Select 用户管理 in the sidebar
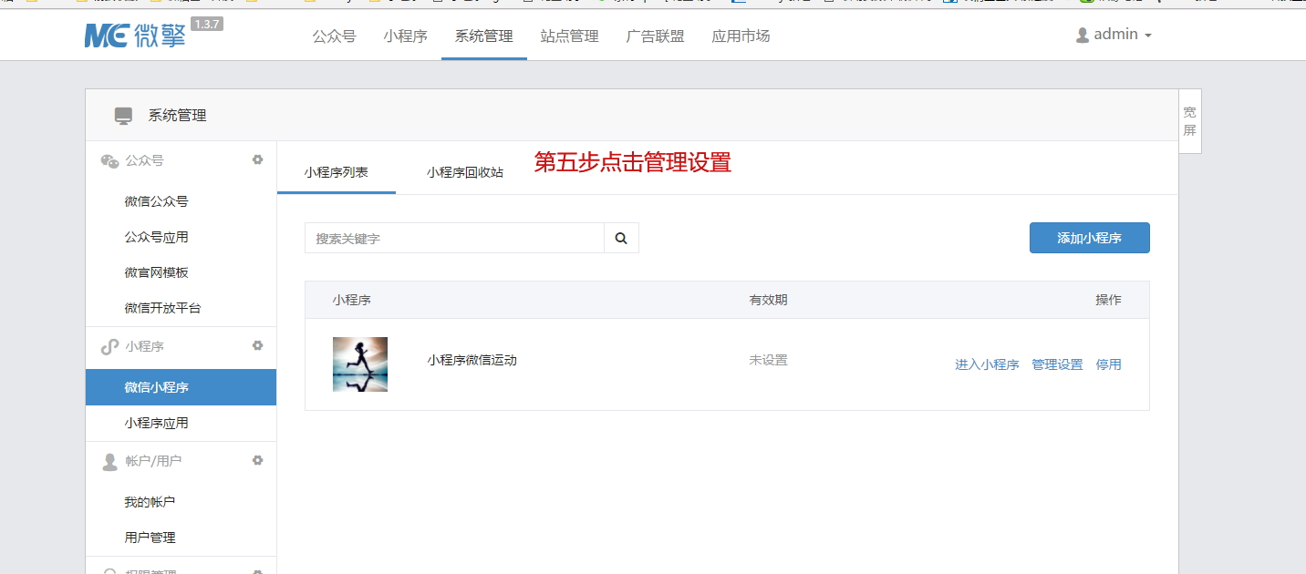 (150, 538)
